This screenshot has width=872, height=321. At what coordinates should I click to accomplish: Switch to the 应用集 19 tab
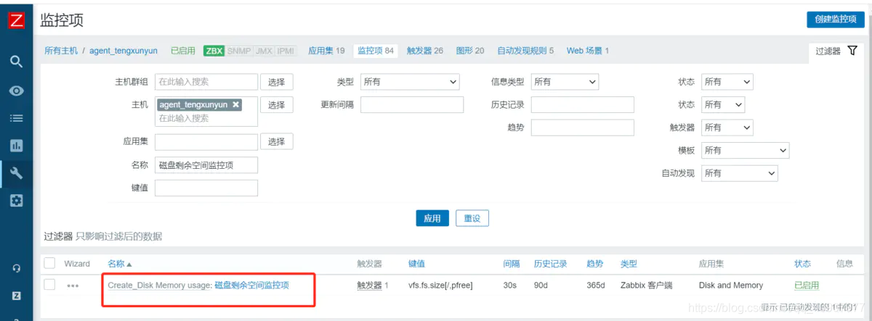pyautogui.click(x=326, y=51)
